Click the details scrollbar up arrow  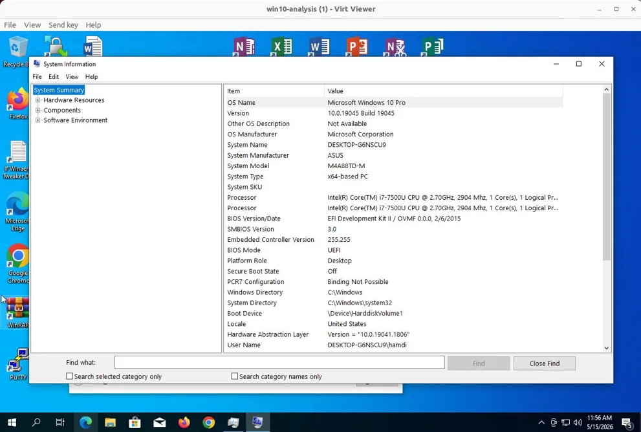click(x=606, y=89)
